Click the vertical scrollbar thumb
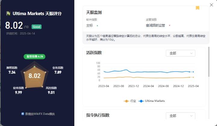The image size is (217, 126). pos(209,62)
